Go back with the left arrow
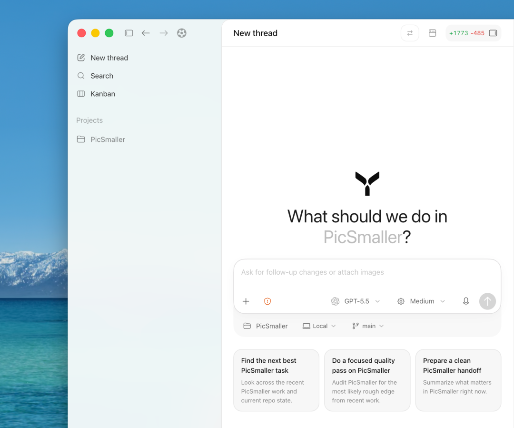 [146, 33]
